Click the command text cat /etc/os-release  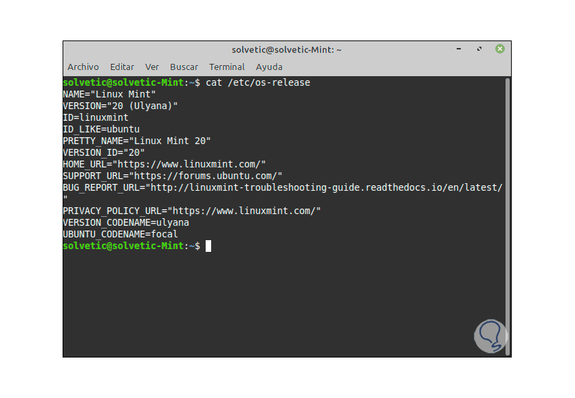(x=258, y=82)
